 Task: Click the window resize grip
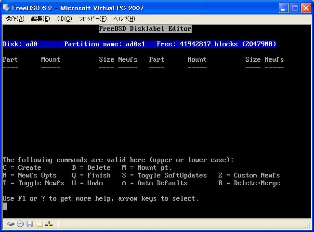coord(308,226)
